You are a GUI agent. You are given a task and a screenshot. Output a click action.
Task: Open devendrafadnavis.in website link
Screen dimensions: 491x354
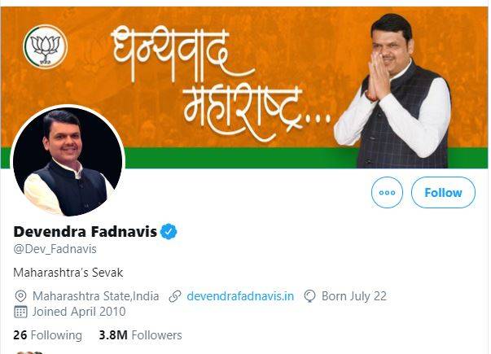tap(240, 296)
